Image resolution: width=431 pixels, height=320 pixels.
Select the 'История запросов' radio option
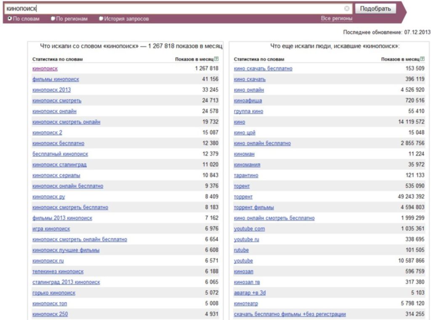click(x=101, y=19)
